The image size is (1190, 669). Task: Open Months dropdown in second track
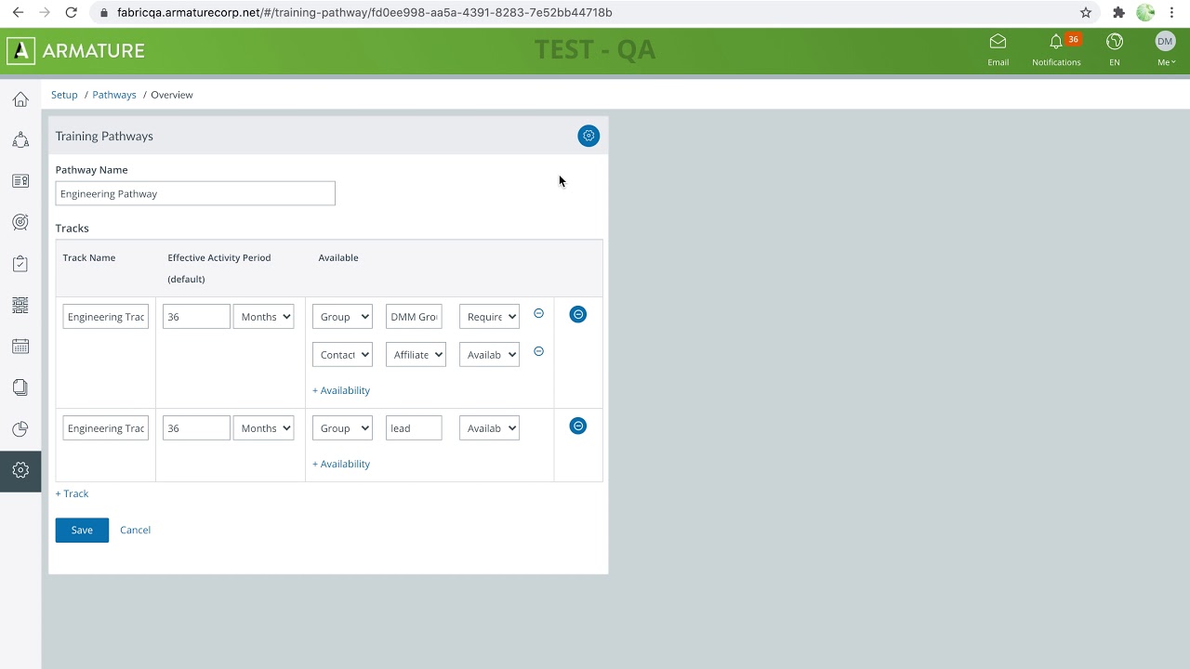263,428
